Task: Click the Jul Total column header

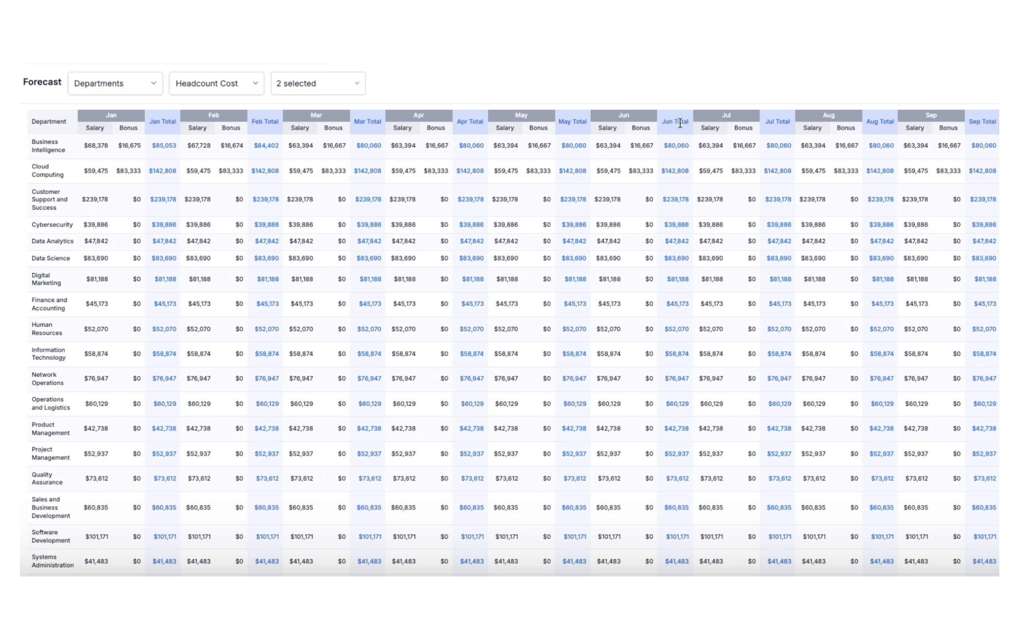Action: click(777, 122)
